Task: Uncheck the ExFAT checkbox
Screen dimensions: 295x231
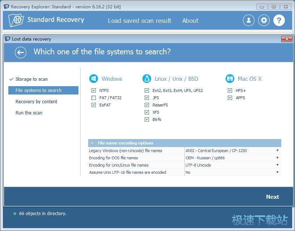Action: pos(94,105)
